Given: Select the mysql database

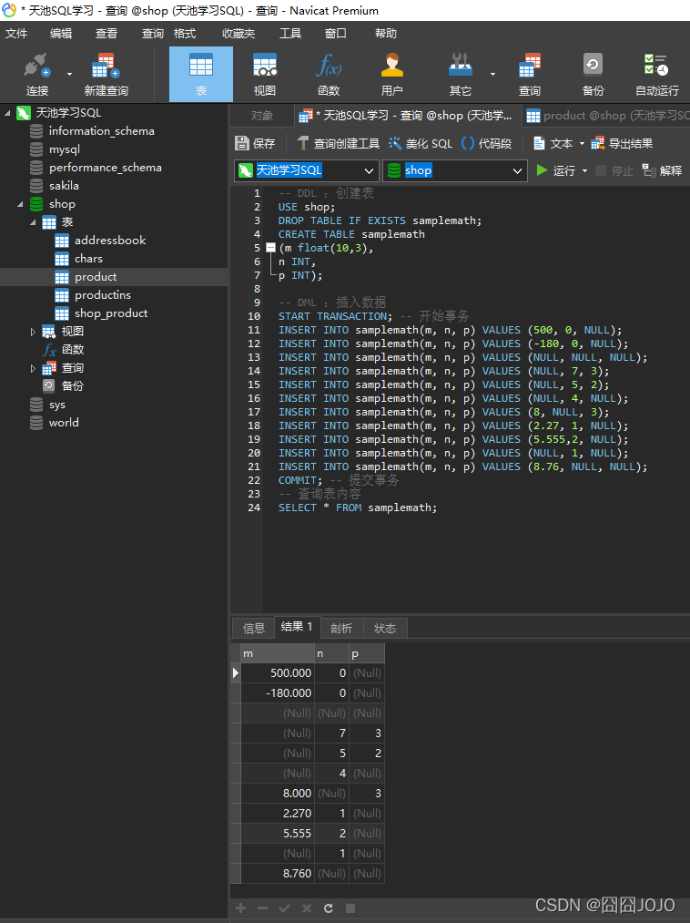Looking at the screenshot, I should pos(64,149).
